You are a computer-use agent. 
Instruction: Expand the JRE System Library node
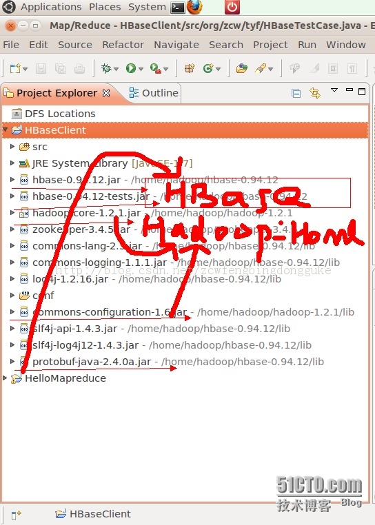pyautogui.click(x=12, y=163)
